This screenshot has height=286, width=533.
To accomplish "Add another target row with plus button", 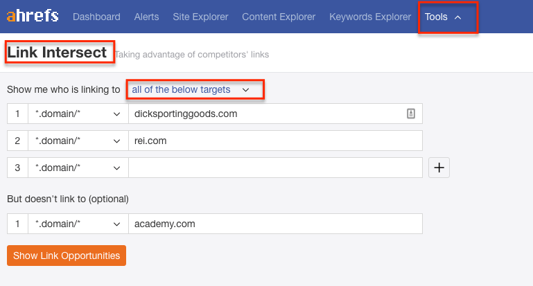I will point(439,168).
